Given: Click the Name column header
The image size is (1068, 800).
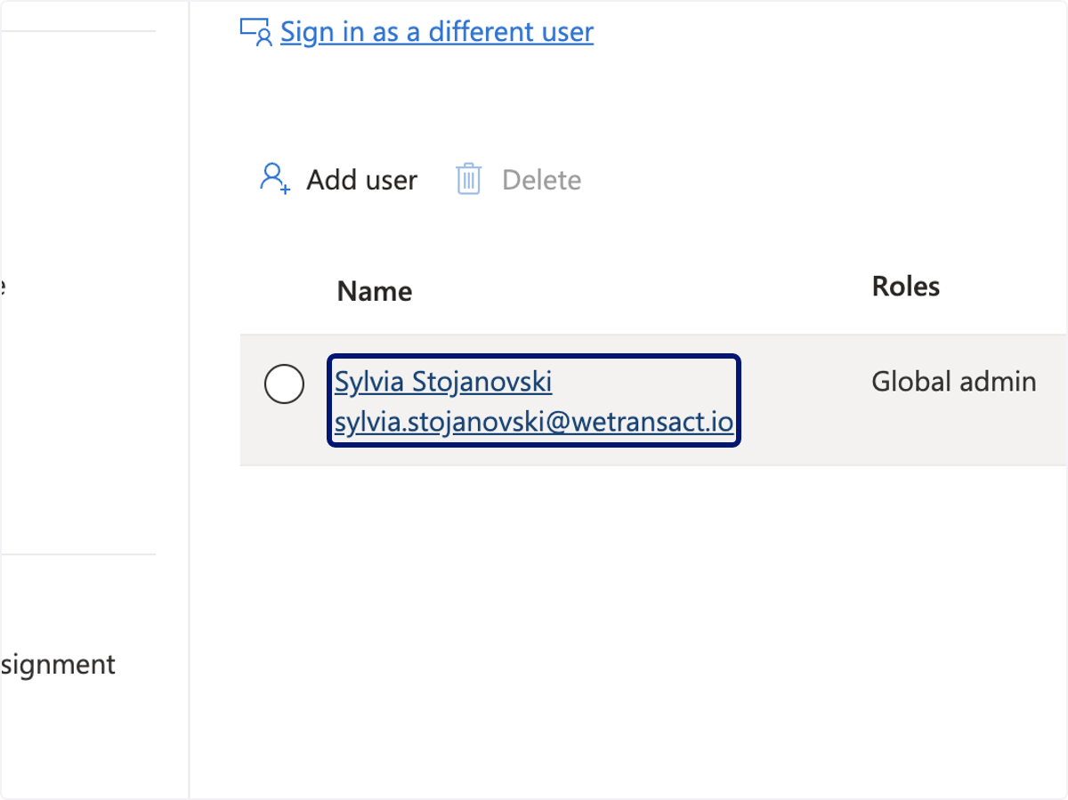Looking at the screenshot, I should point(375,292).
